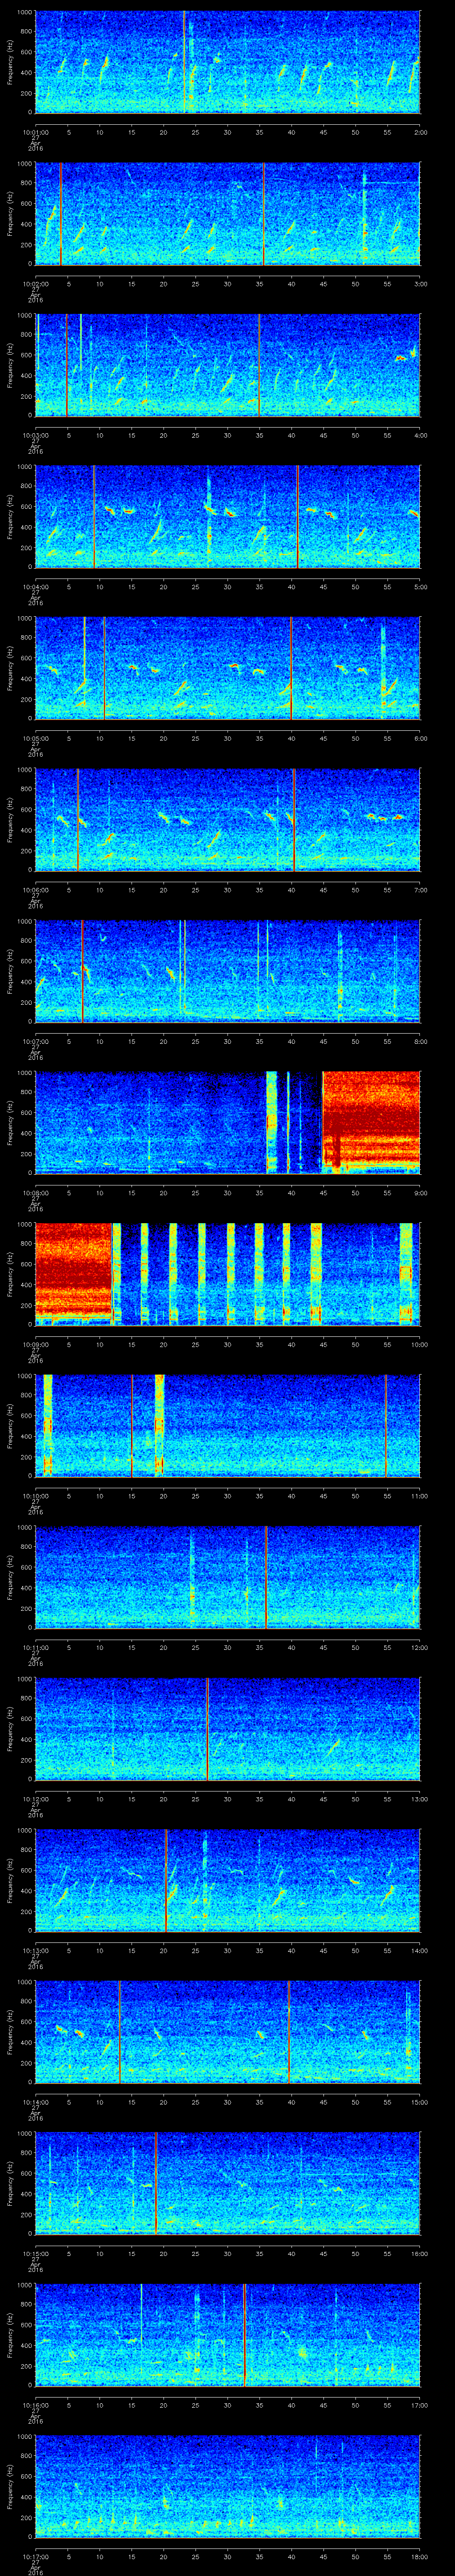Click the spectrogram panel starting at 10:03:00

pyautogui.click(x=227, y=365)
